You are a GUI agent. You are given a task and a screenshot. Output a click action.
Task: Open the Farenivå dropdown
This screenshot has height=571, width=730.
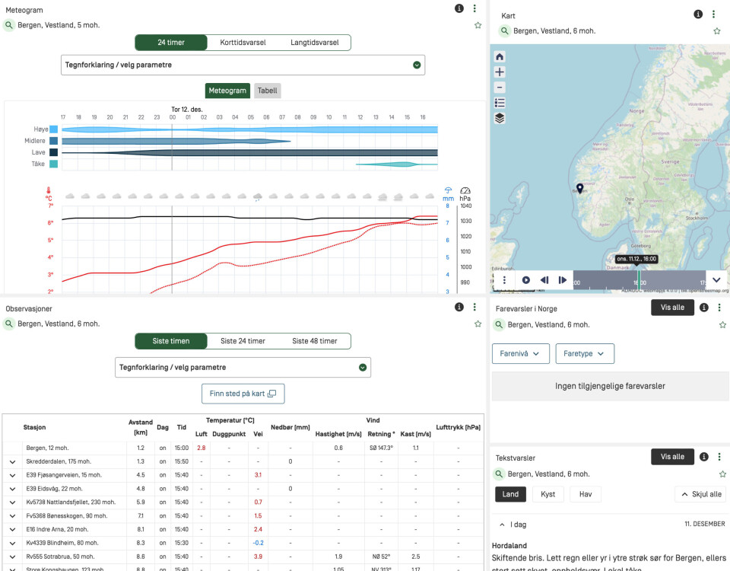click(520, 354)
